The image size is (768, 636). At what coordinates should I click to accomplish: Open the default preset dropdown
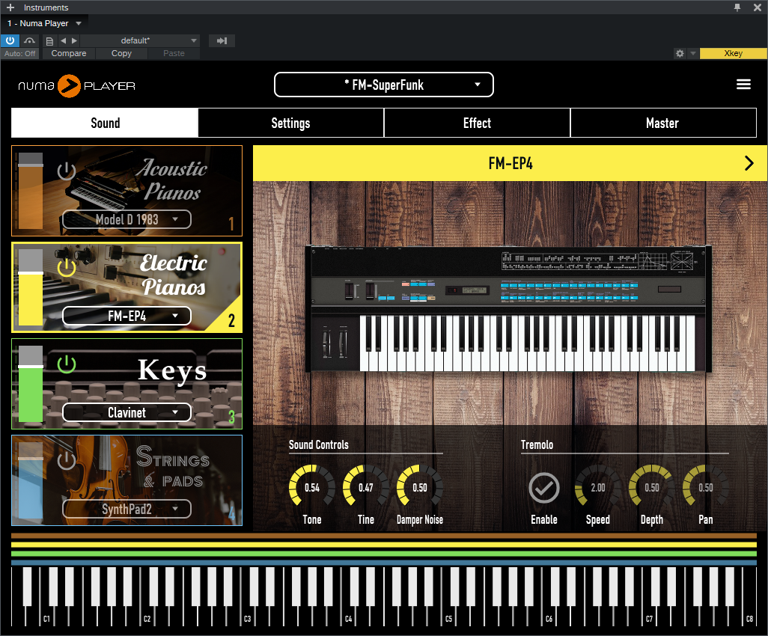coord(140,40)
